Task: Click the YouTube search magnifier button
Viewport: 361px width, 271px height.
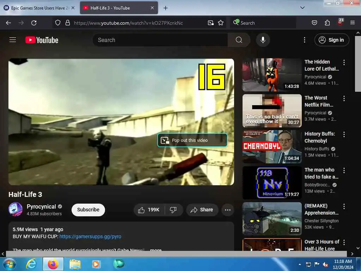Action: point(239,40)
